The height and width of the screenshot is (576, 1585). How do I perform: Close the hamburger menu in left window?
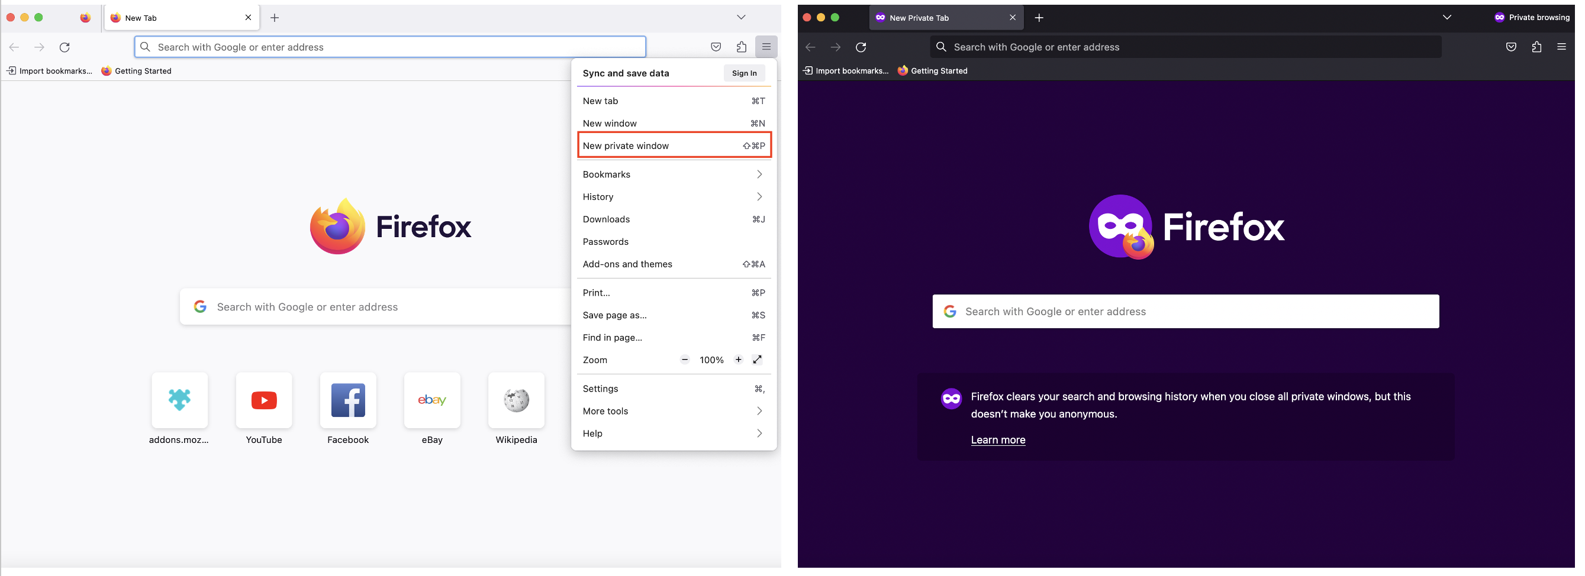[766, 47]
